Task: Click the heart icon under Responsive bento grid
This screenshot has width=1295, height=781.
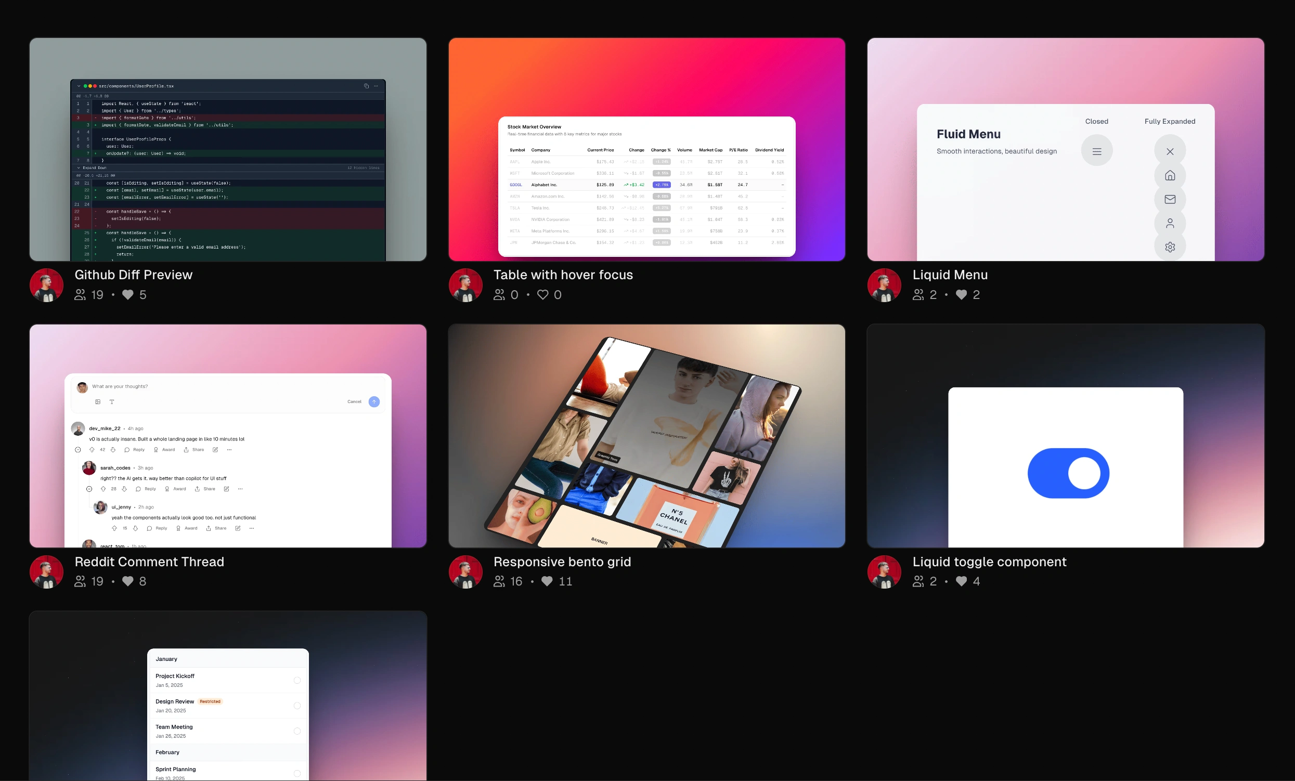Action: (547, 581)
